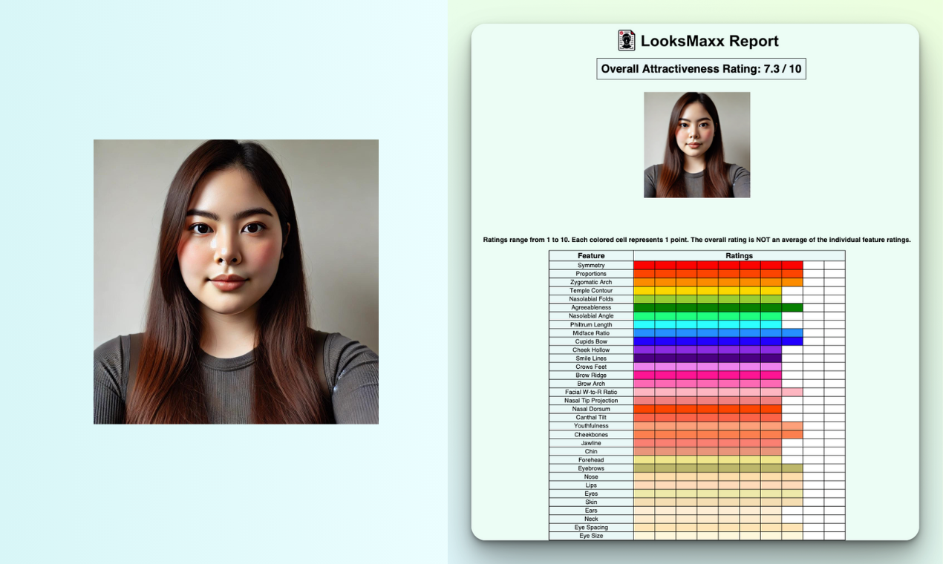Click the LooksMaxx Report title text
The height and width of the screenshot is (564, 943).
coord(709,41)
